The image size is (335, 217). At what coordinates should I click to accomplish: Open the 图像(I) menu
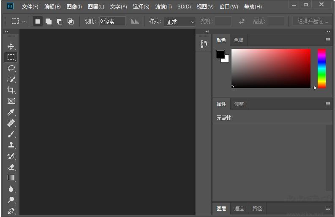tap(74, 7)
